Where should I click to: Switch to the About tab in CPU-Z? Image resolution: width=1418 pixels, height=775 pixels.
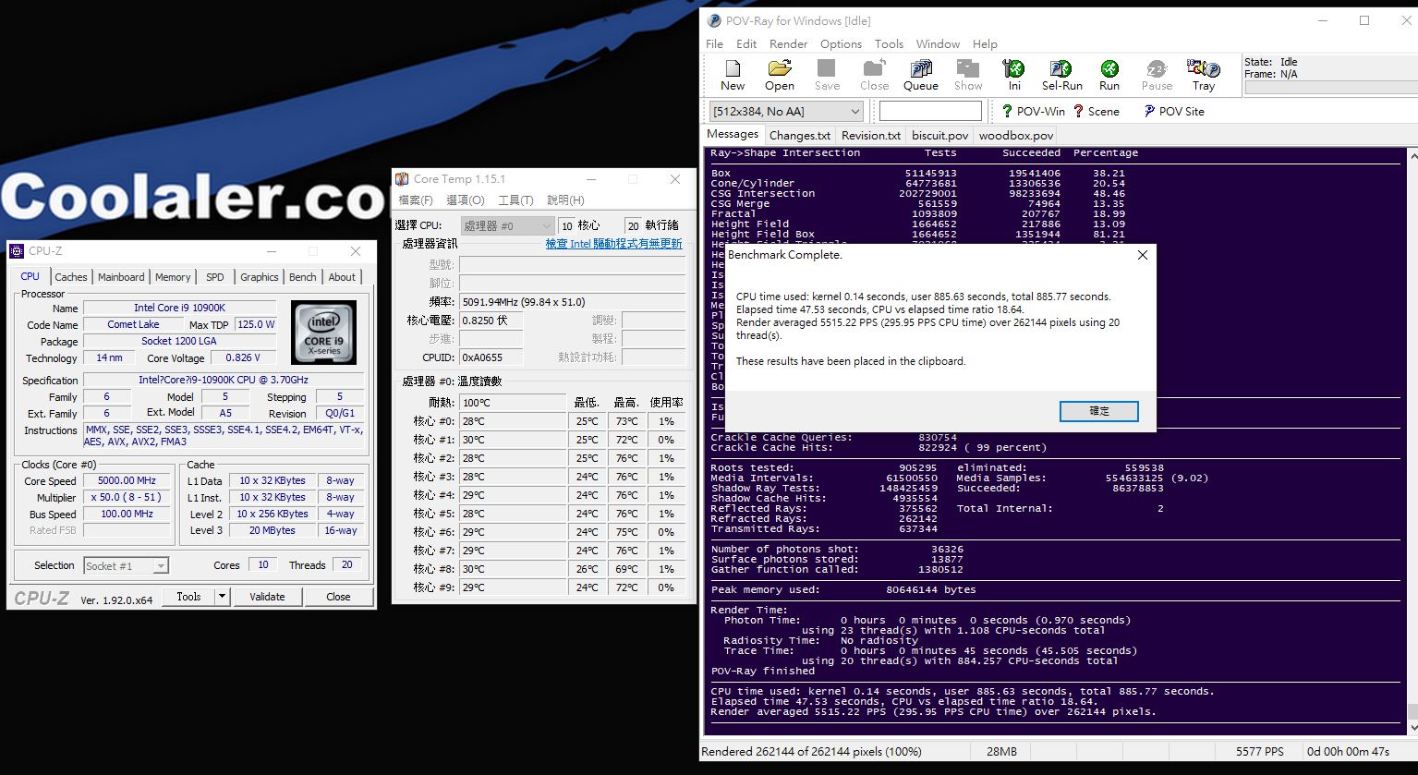pos(342,277)
